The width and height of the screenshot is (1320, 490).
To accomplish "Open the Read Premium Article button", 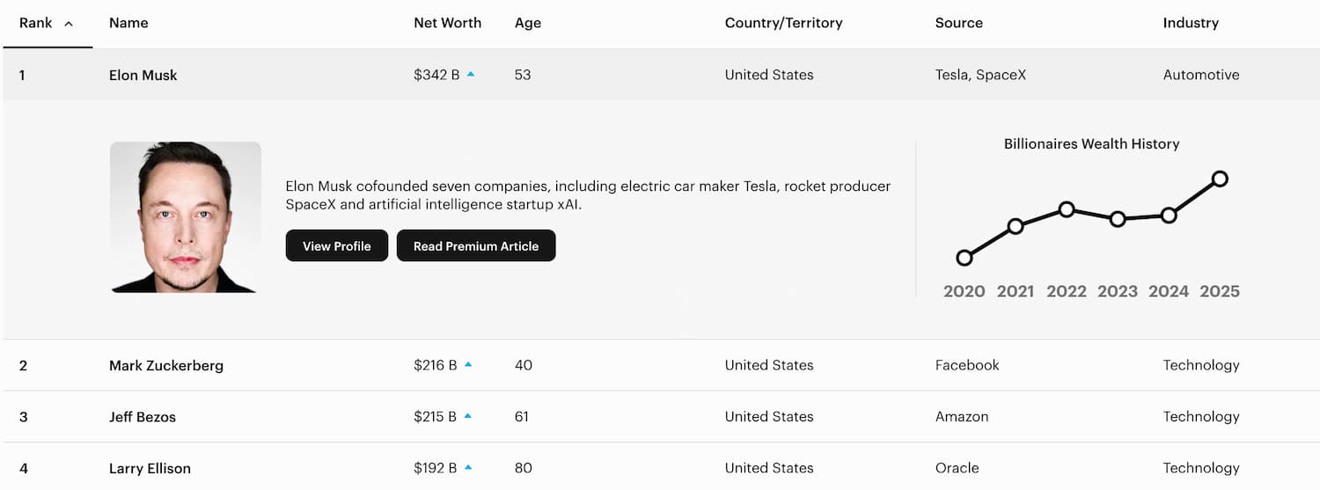I will click(476, 245).
